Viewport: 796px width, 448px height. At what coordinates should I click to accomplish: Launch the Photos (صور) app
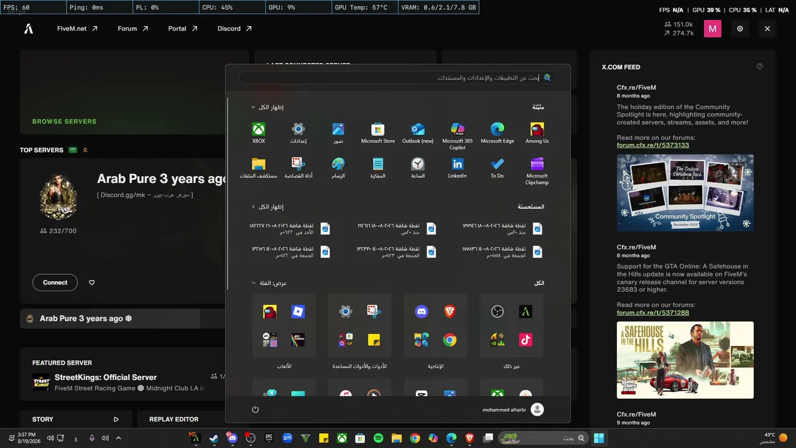click(x=338, y=133)
